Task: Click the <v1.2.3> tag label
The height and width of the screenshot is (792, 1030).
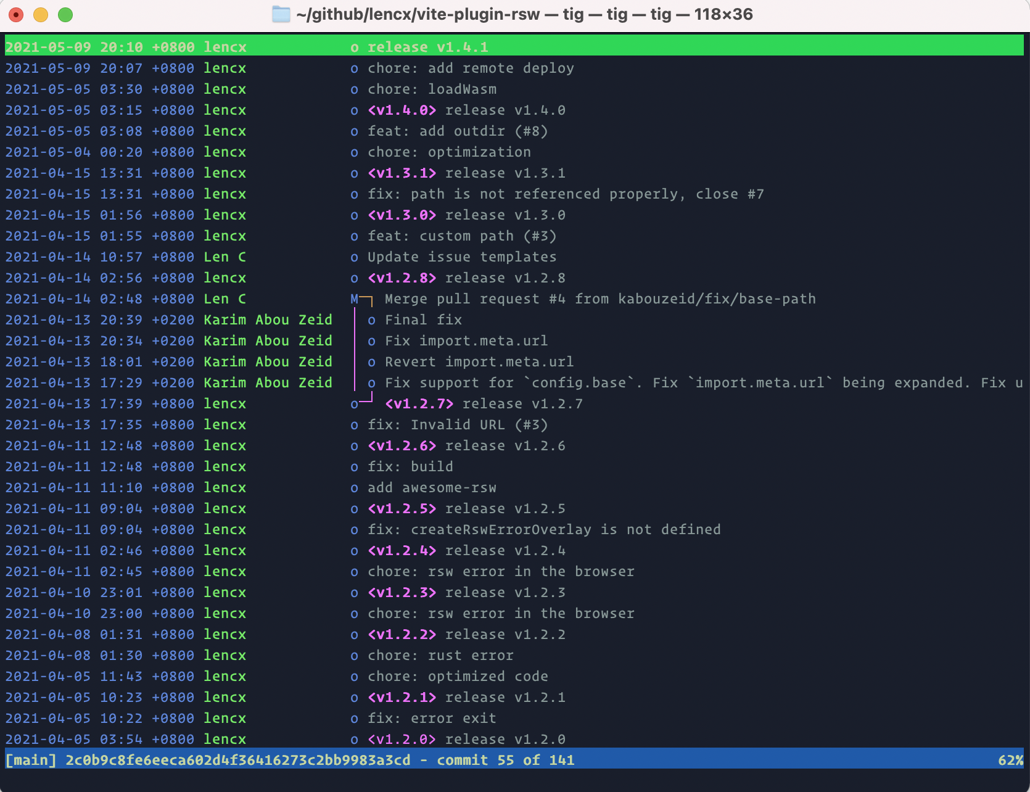Action: click(402, 592)
